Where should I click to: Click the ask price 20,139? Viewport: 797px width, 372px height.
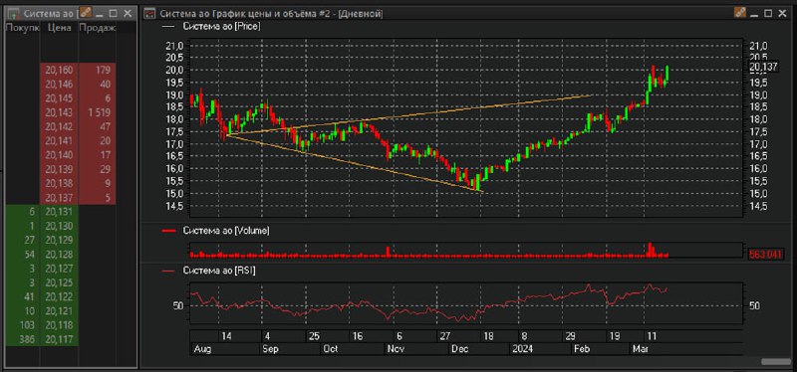point(59,169)
